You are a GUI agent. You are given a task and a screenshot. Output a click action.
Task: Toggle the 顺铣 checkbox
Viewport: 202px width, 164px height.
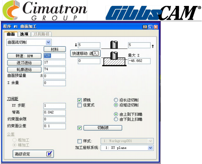click(79, 100)
